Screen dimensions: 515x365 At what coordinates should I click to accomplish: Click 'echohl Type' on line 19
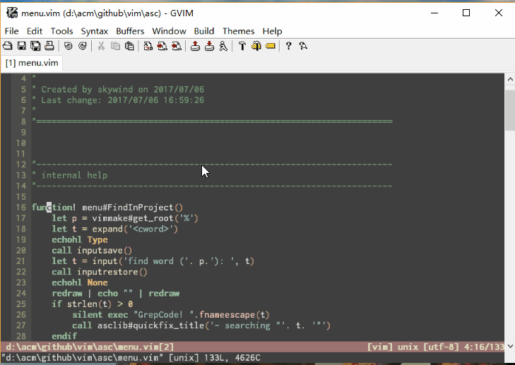[x=80, y=239]
